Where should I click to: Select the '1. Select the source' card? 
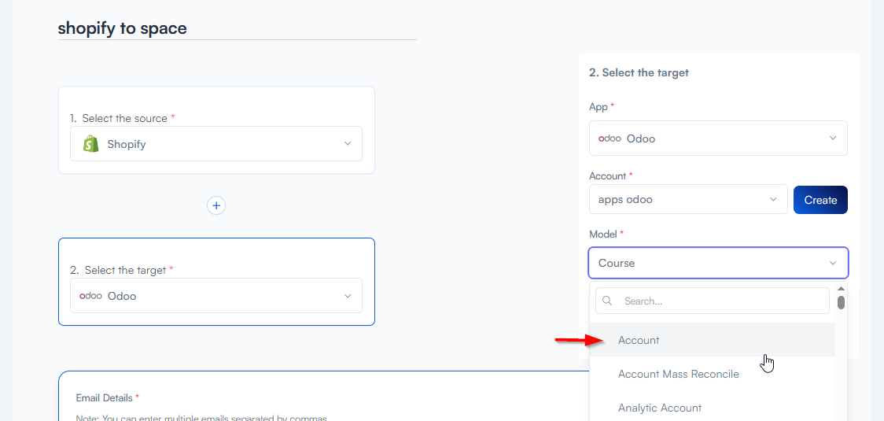coord(216,101)
